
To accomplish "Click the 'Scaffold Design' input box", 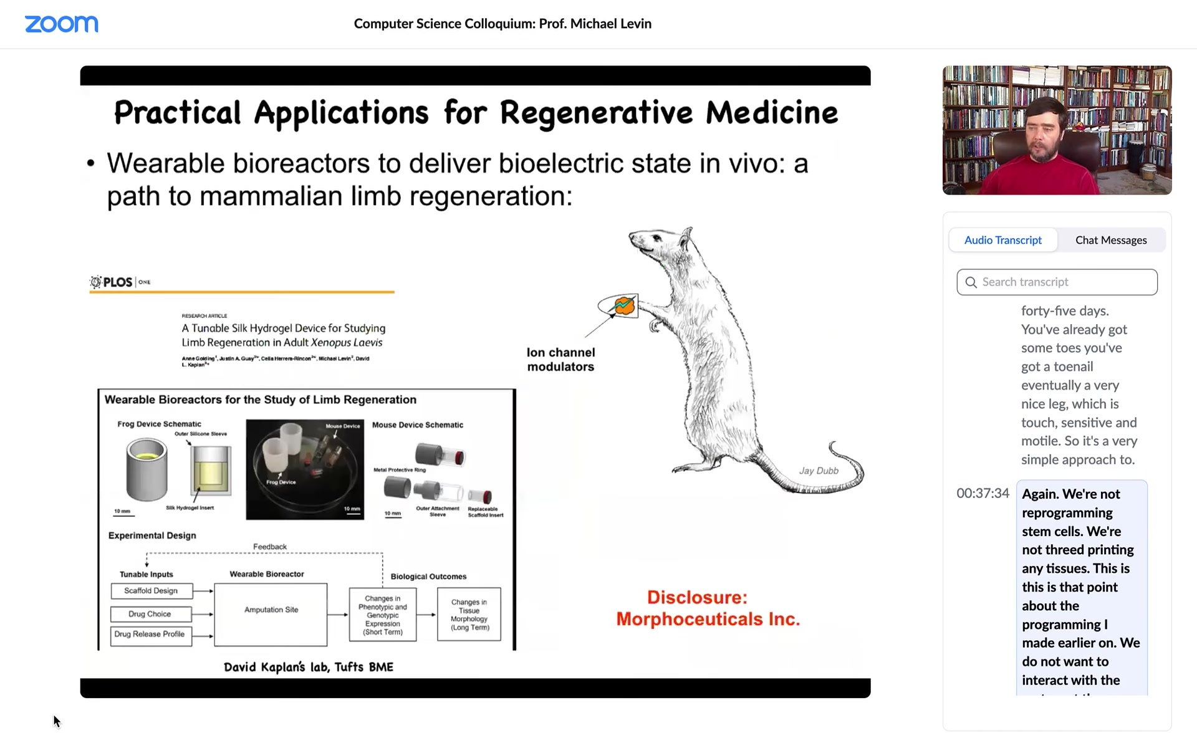I will 151,591.
